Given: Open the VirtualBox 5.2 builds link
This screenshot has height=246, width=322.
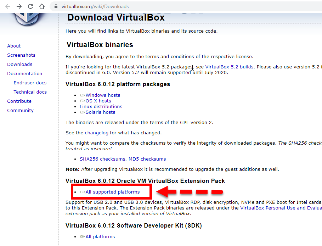Looking at the screenshot, I should point(229,67).
